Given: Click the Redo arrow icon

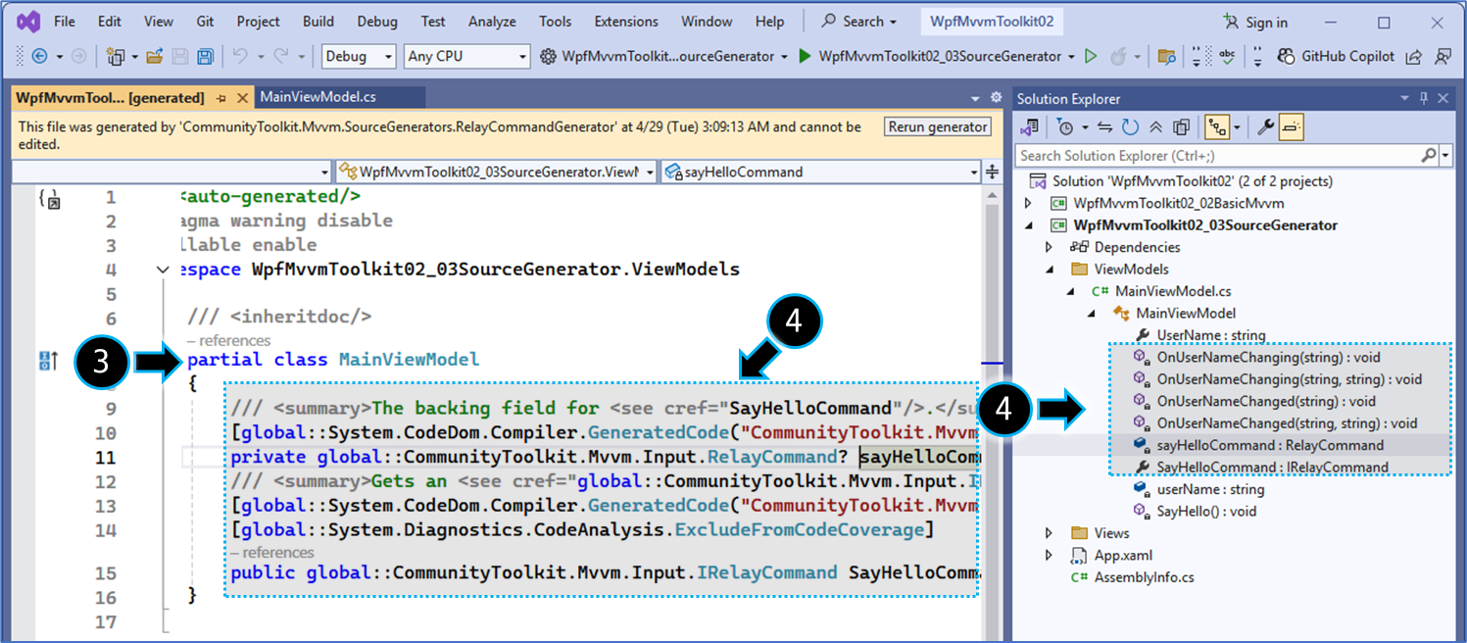Looking at the screenshot, I should pyautogui.click(x=280, y=57).
